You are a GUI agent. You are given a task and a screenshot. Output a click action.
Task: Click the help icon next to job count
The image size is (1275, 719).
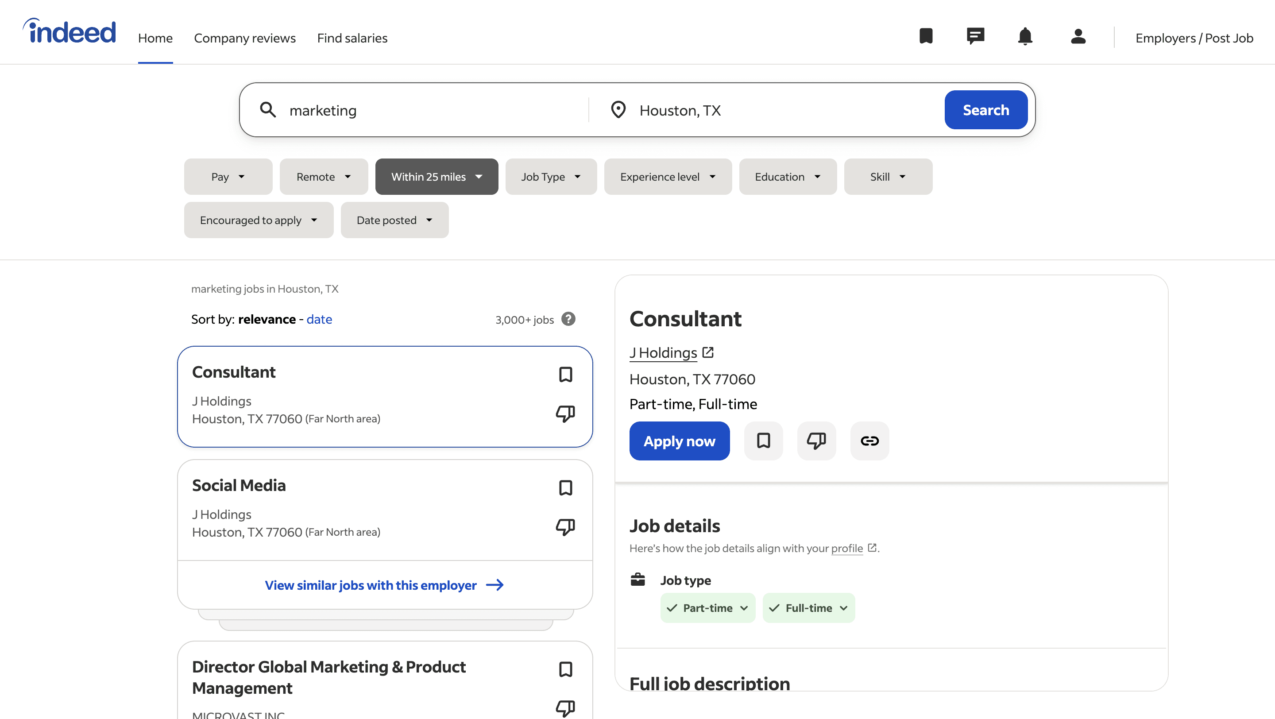click(x=568, y=319)
